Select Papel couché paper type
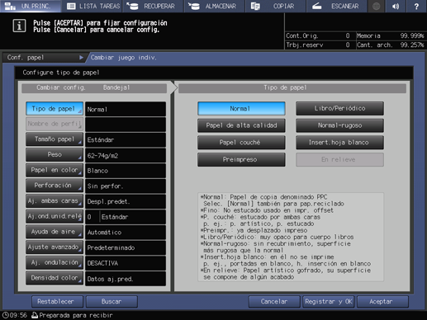The image size is (427, 320). click(241, 143)
